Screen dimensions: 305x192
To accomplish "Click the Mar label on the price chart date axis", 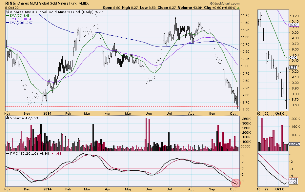I will coord(87,113).
